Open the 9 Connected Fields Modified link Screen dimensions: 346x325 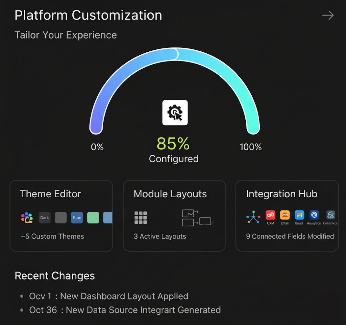(x=290, y=236)
